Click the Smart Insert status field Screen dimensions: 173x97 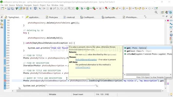click(x=78, y=94)
